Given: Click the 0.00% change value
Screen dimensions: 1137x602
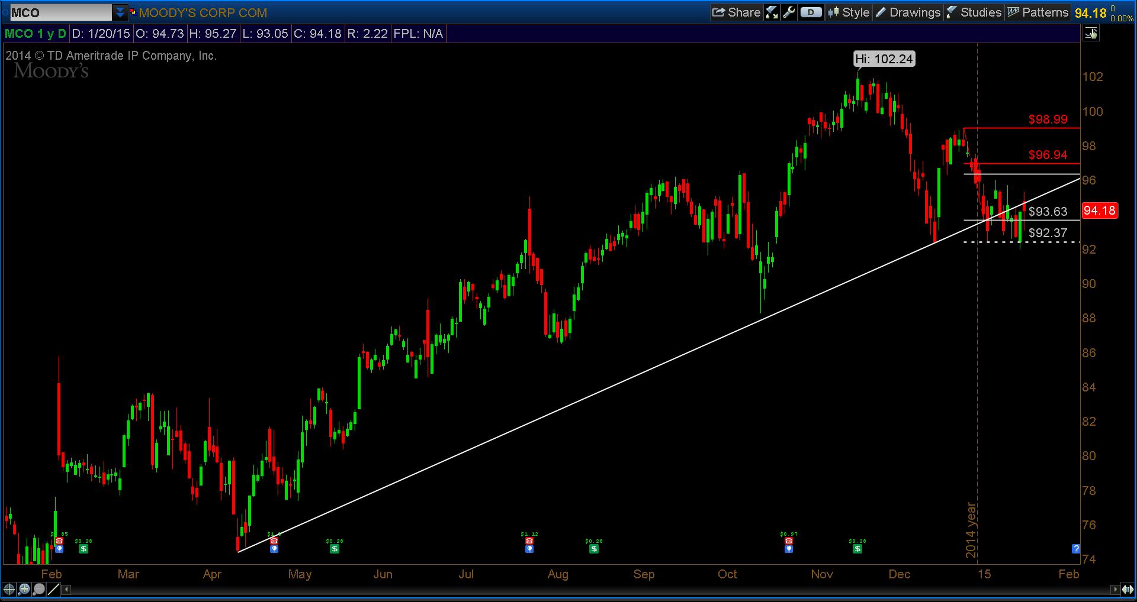Looking at the screenshot, I should [x=1122, y=18].
